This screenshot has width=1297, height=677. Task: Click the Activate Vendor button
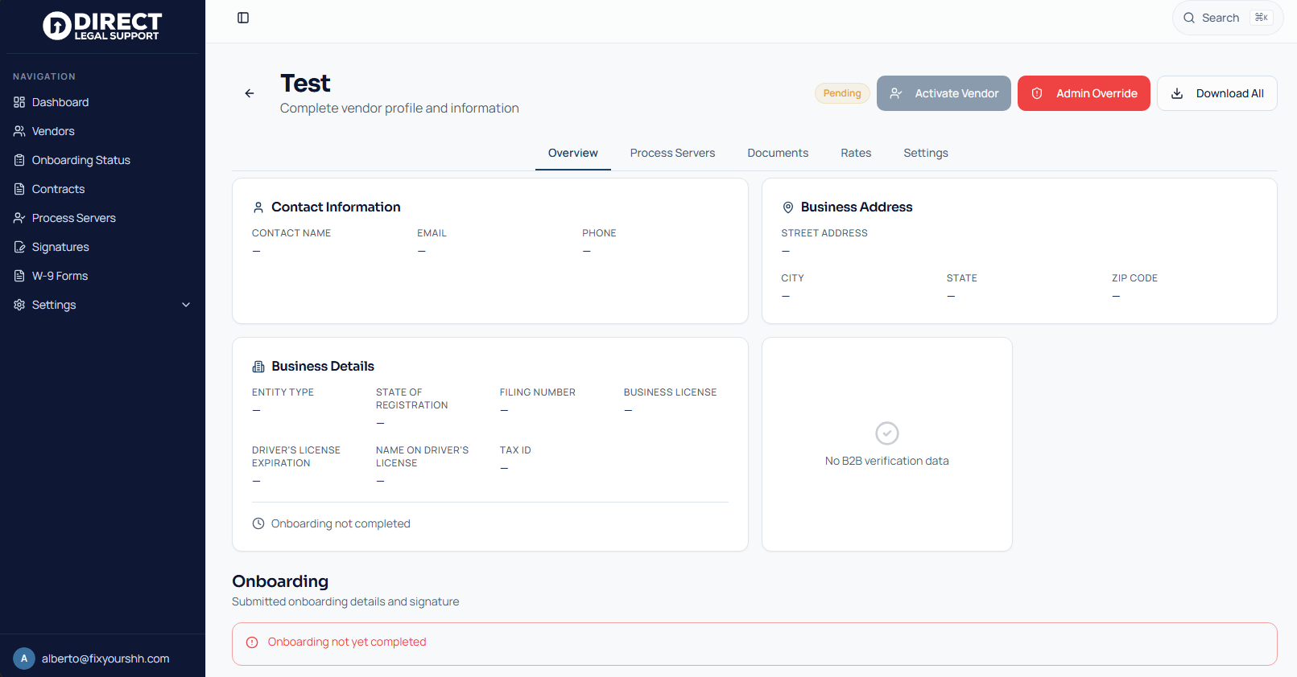(944, 93)
